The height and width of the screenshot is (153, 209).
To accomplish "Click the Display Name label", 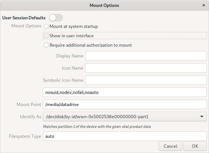I will click(x=70, y=56).
